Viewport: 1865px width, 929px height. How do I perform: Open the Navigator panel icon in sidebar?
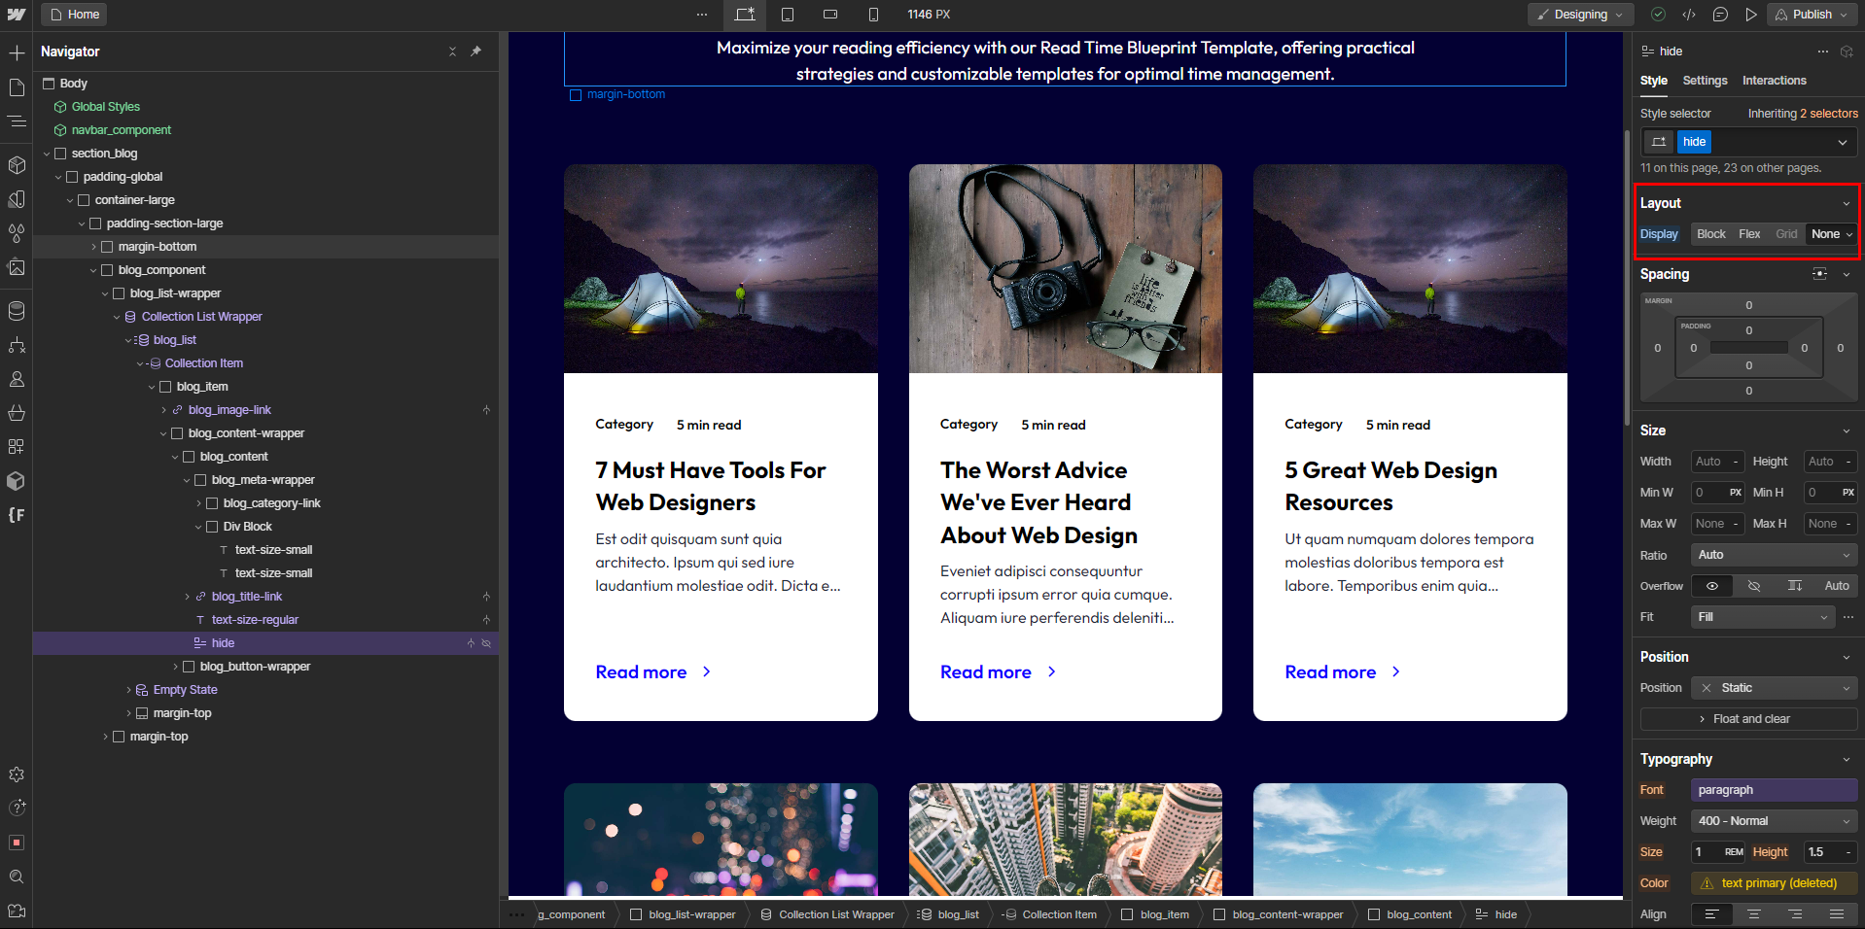coord(17,121)
